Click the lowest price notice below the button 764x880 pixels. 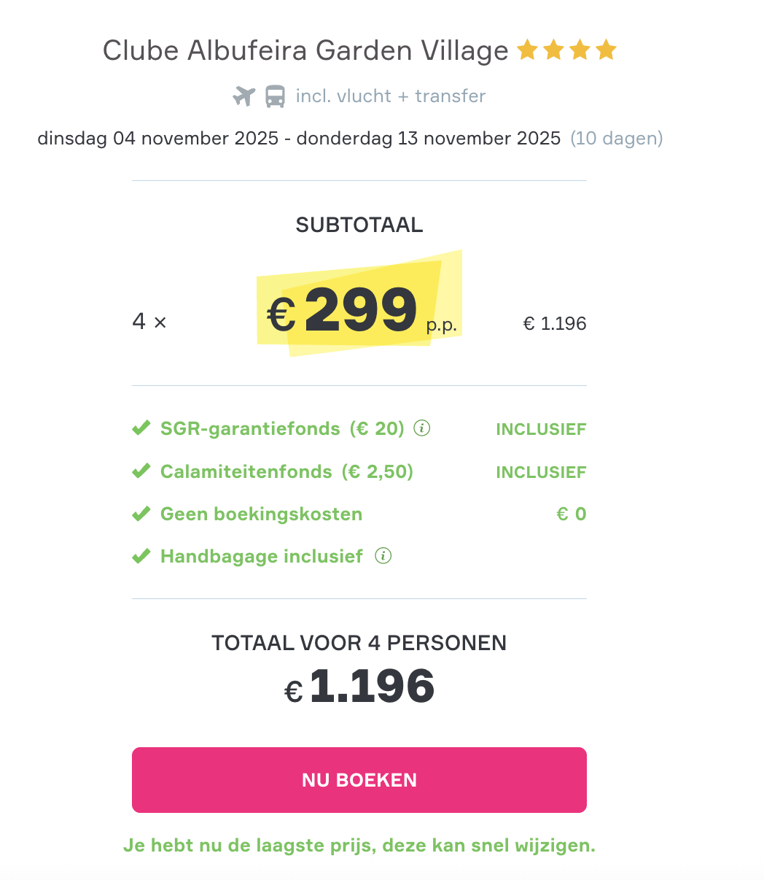359,846
